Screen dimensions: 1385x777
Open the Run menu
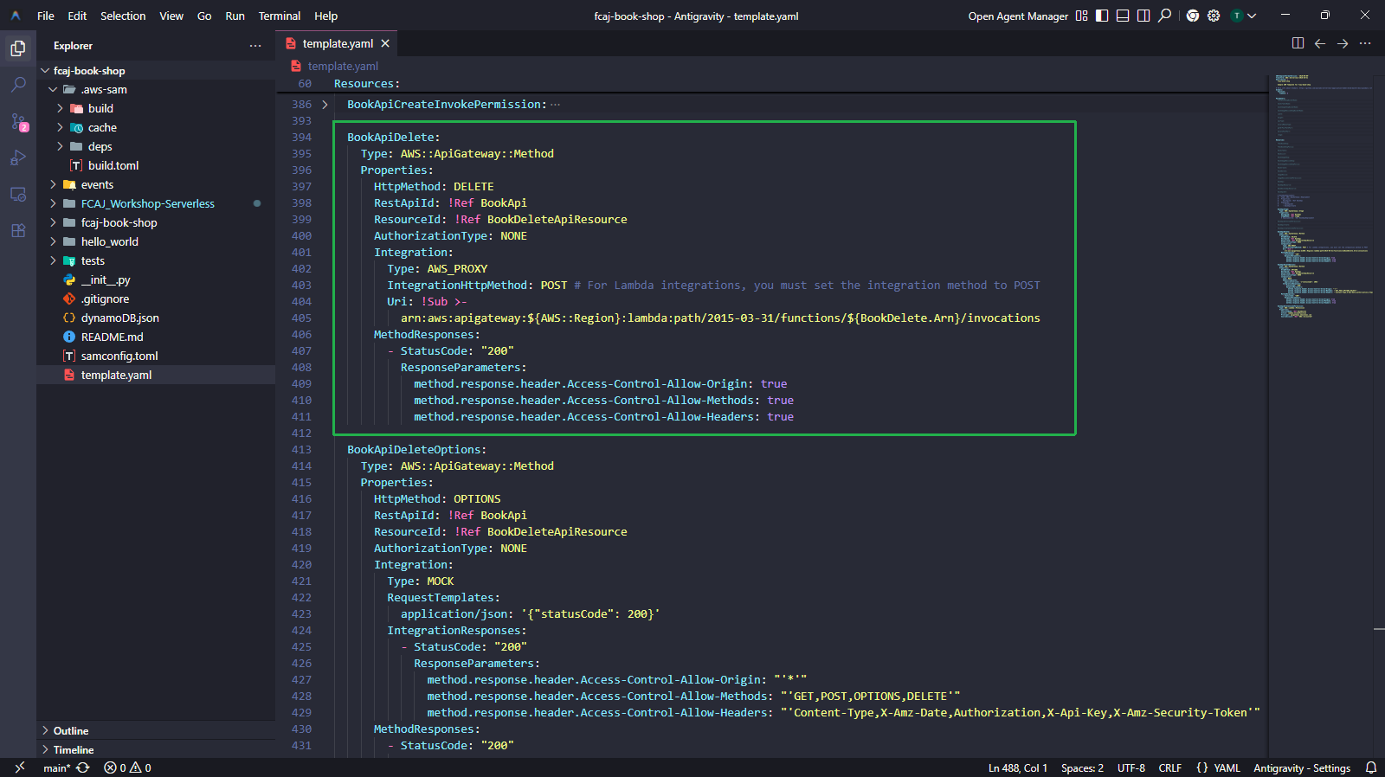(x=235, y=16)
